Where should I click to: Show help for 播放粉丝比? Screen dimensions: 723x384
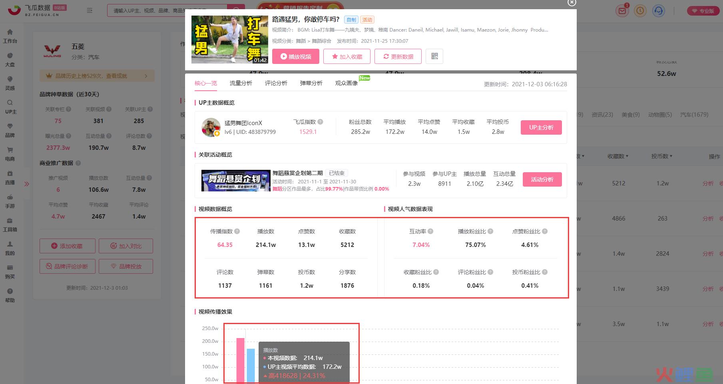(490, 231)
